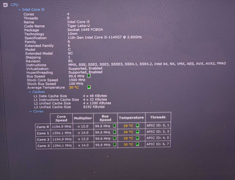Click APIC ID: 4, 5 cell

tap(158, 138)
